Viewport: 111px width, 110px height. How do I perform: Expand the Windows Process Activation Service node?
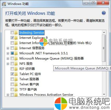[8, 95]
